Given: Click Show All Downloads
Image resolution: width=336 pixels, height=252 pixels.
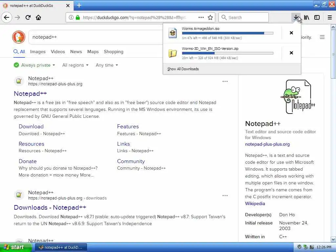Looking at the screenshot, I should pyautogui.click(x=183, y=69).
